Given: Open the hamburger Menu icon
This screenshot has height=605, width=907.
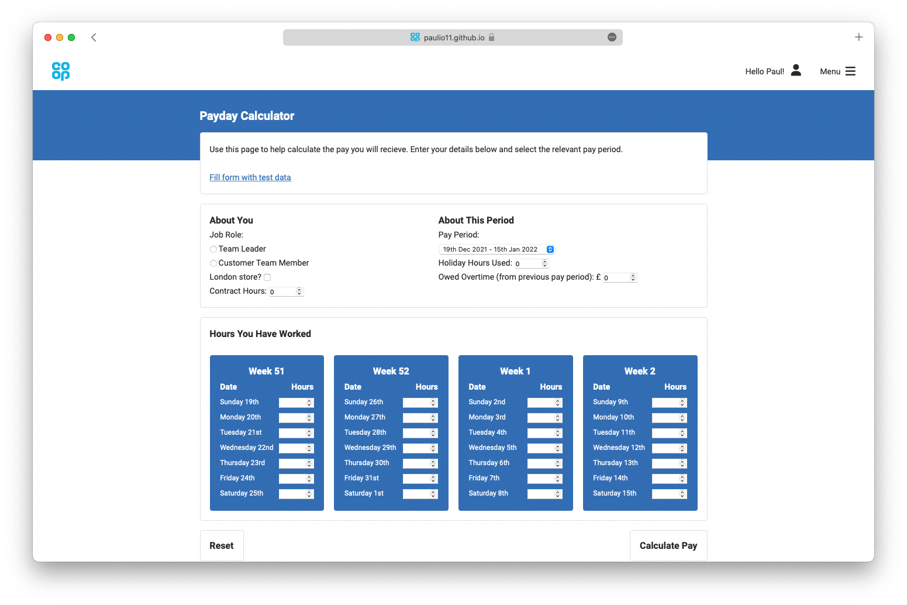Looking at the screenshot, I should pyautogui.click(x=850, y=71).
